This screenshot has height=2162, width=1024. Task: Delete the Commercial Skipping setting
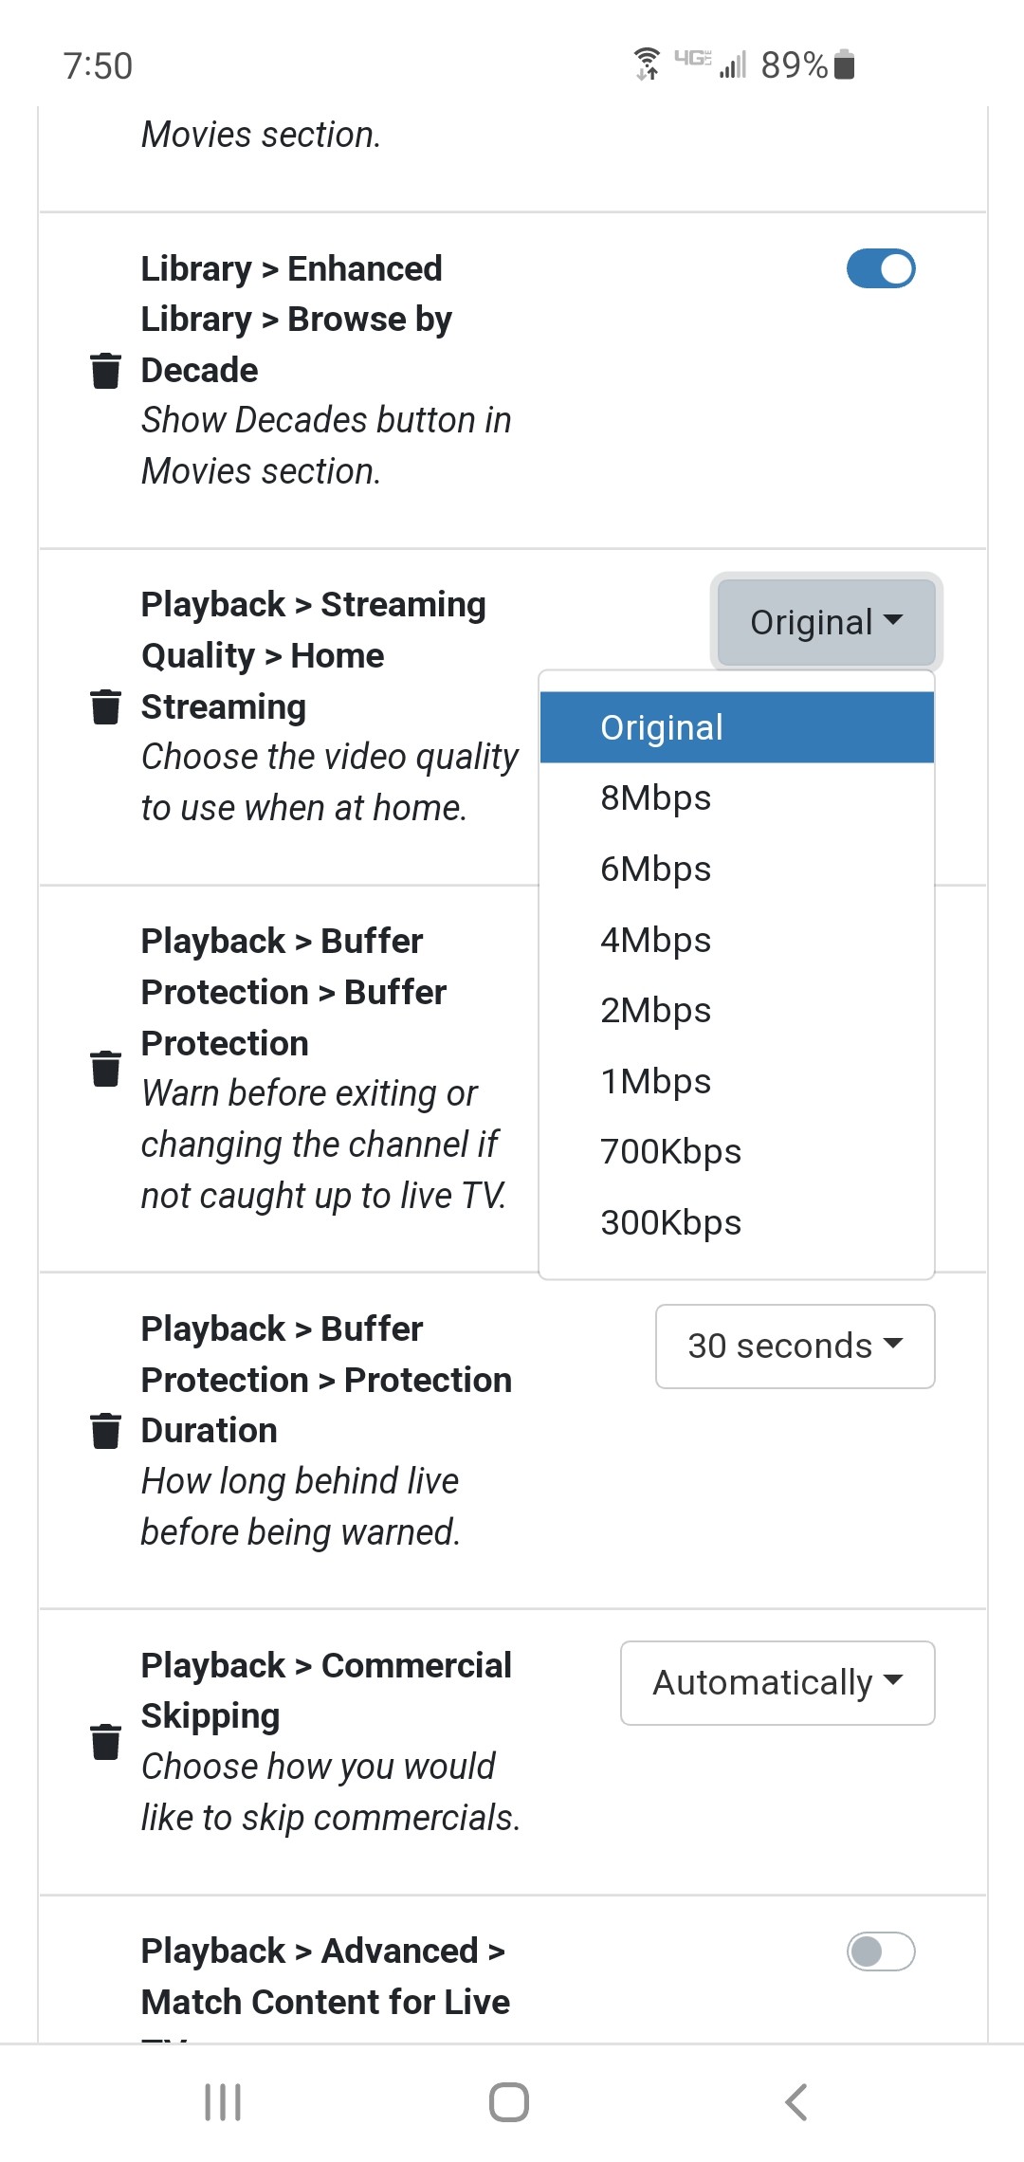(105, 1742)
